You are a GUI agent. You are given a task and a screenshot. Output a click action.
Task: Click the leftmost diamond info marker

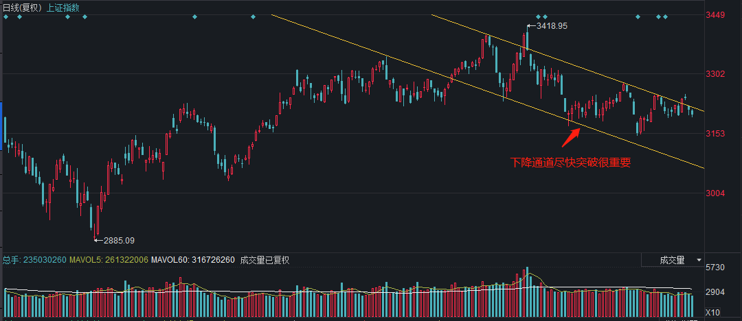5,17
